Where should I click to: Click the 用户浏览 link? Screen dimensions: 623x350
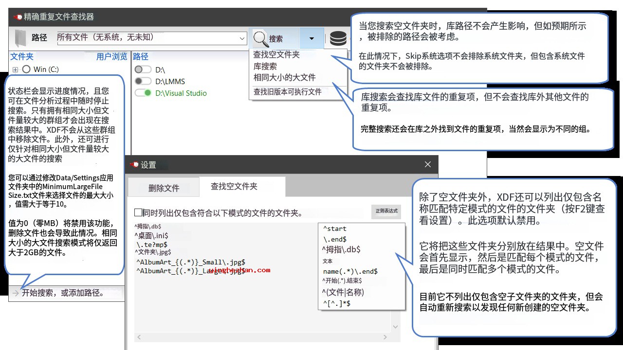tap(111, 57)
